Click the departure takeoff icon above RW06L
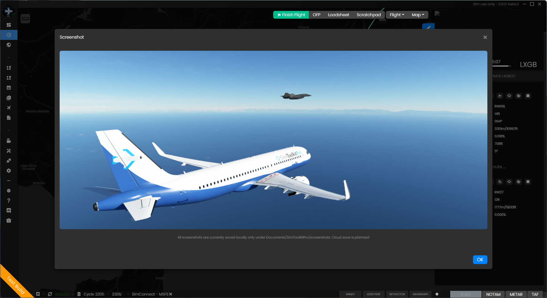Viewport: 547px width, 298px height. click(500, 96)
